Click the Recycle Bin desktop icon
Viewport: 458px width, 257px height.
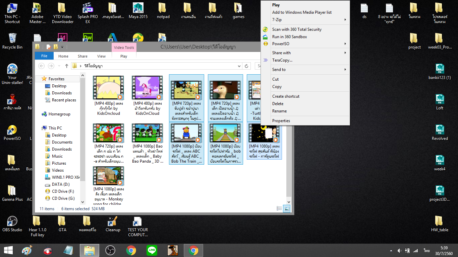point(12,38)
